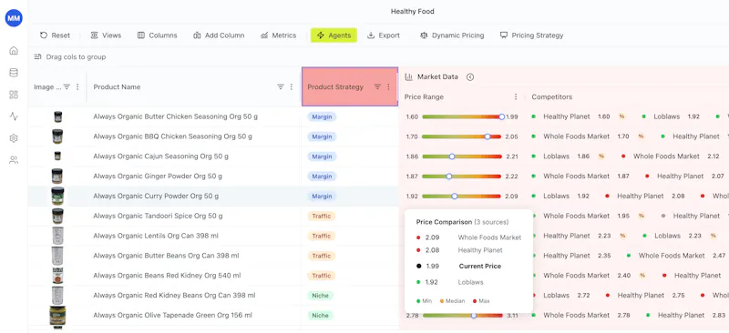Open Pricing Strategy

tap(531, 35)
